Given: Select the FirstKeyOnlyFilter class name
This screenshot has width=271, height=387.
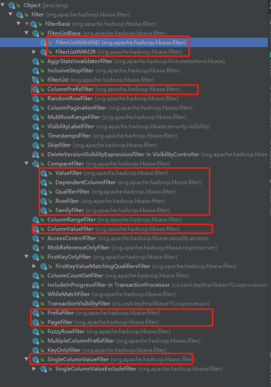Looking at the screenshot, I should [x=69, y=257].
